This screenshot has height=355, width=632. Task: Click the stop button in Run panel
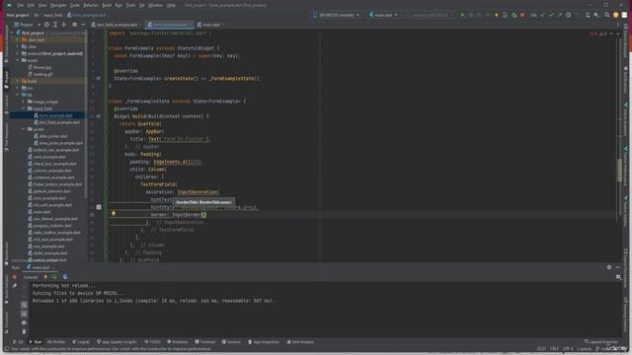click(x=14, y=277)
